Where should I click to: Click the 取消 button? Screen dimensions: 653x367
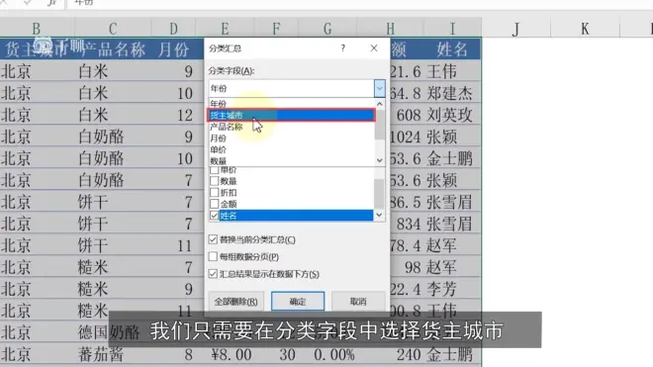point(358,301)
